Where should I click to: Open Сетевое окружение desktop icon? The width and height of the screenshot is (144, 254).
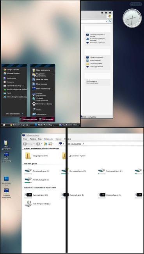(6, 193)
